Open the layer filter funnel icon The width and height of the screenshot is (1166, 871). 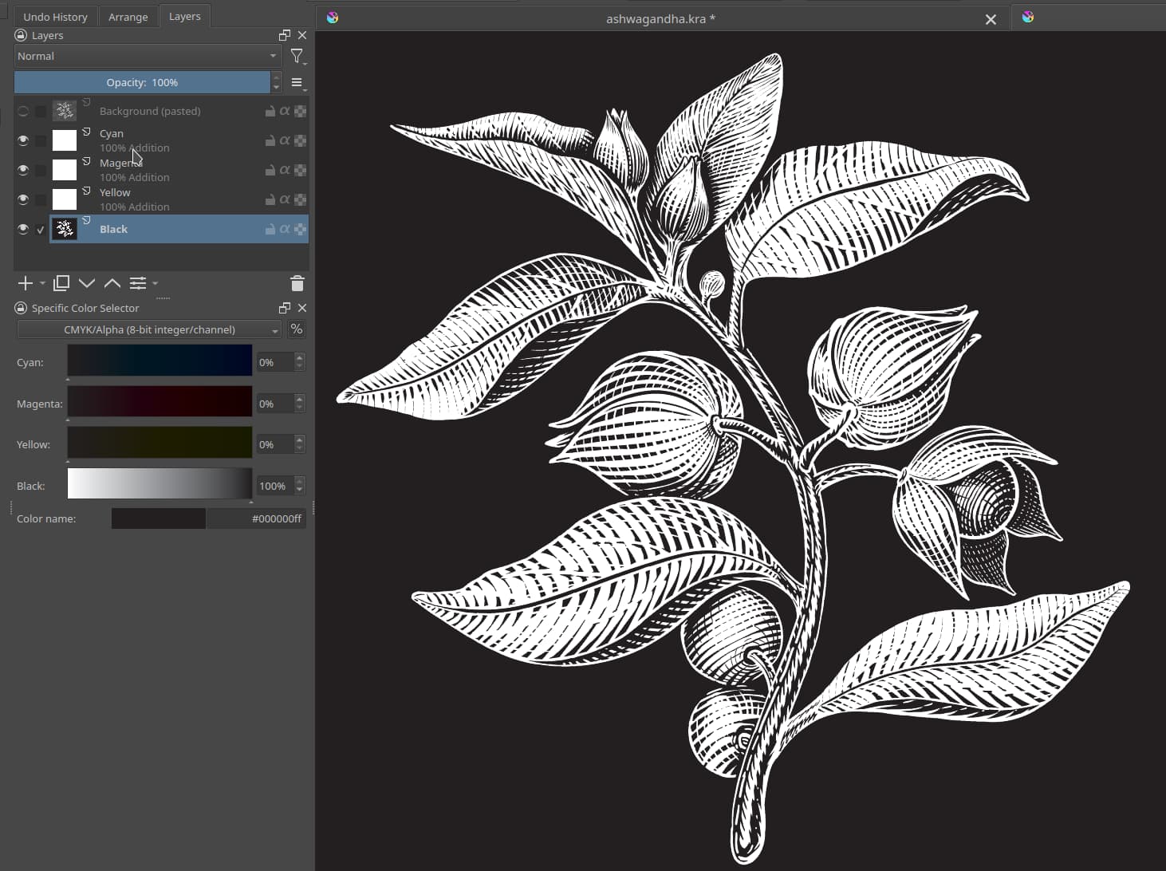[297, 56]
